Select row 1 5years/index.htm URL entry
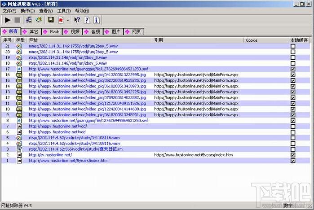The height and width of the screenshot is (210, 314). (x=68, y=161)
